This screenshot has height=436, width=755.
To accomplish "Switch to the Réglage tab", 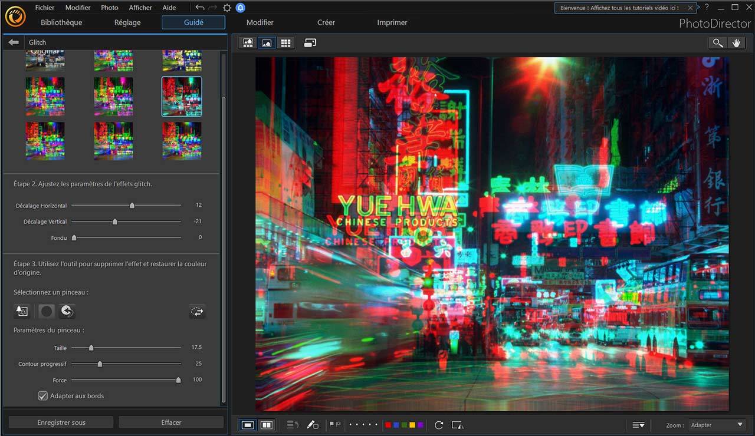I will [x=127, y=22].
